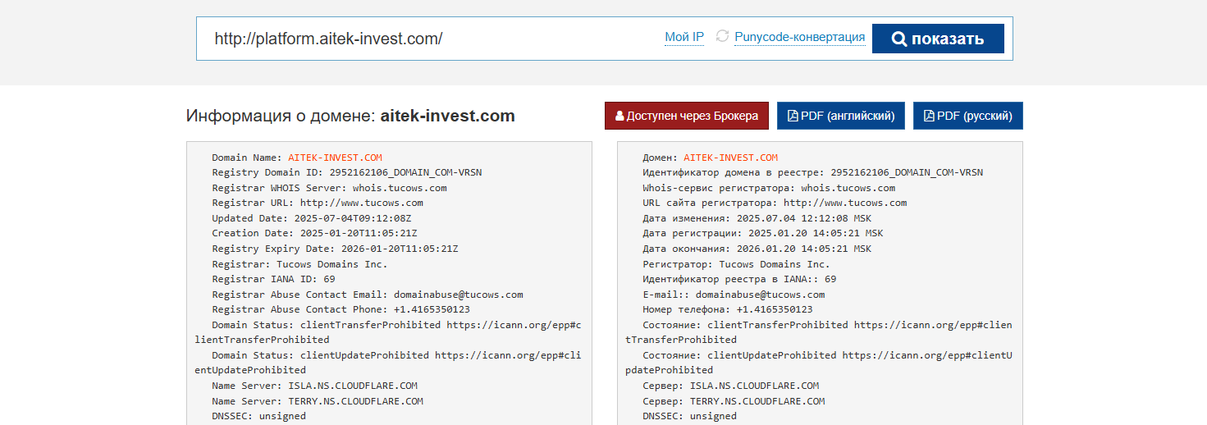
Task: Focus the domain URL input field
Action: (x=427, y=39)
